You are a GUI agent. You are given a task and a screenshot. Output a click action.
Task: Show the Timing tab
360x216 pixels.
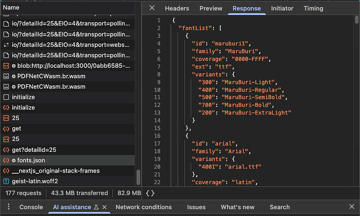314,8
